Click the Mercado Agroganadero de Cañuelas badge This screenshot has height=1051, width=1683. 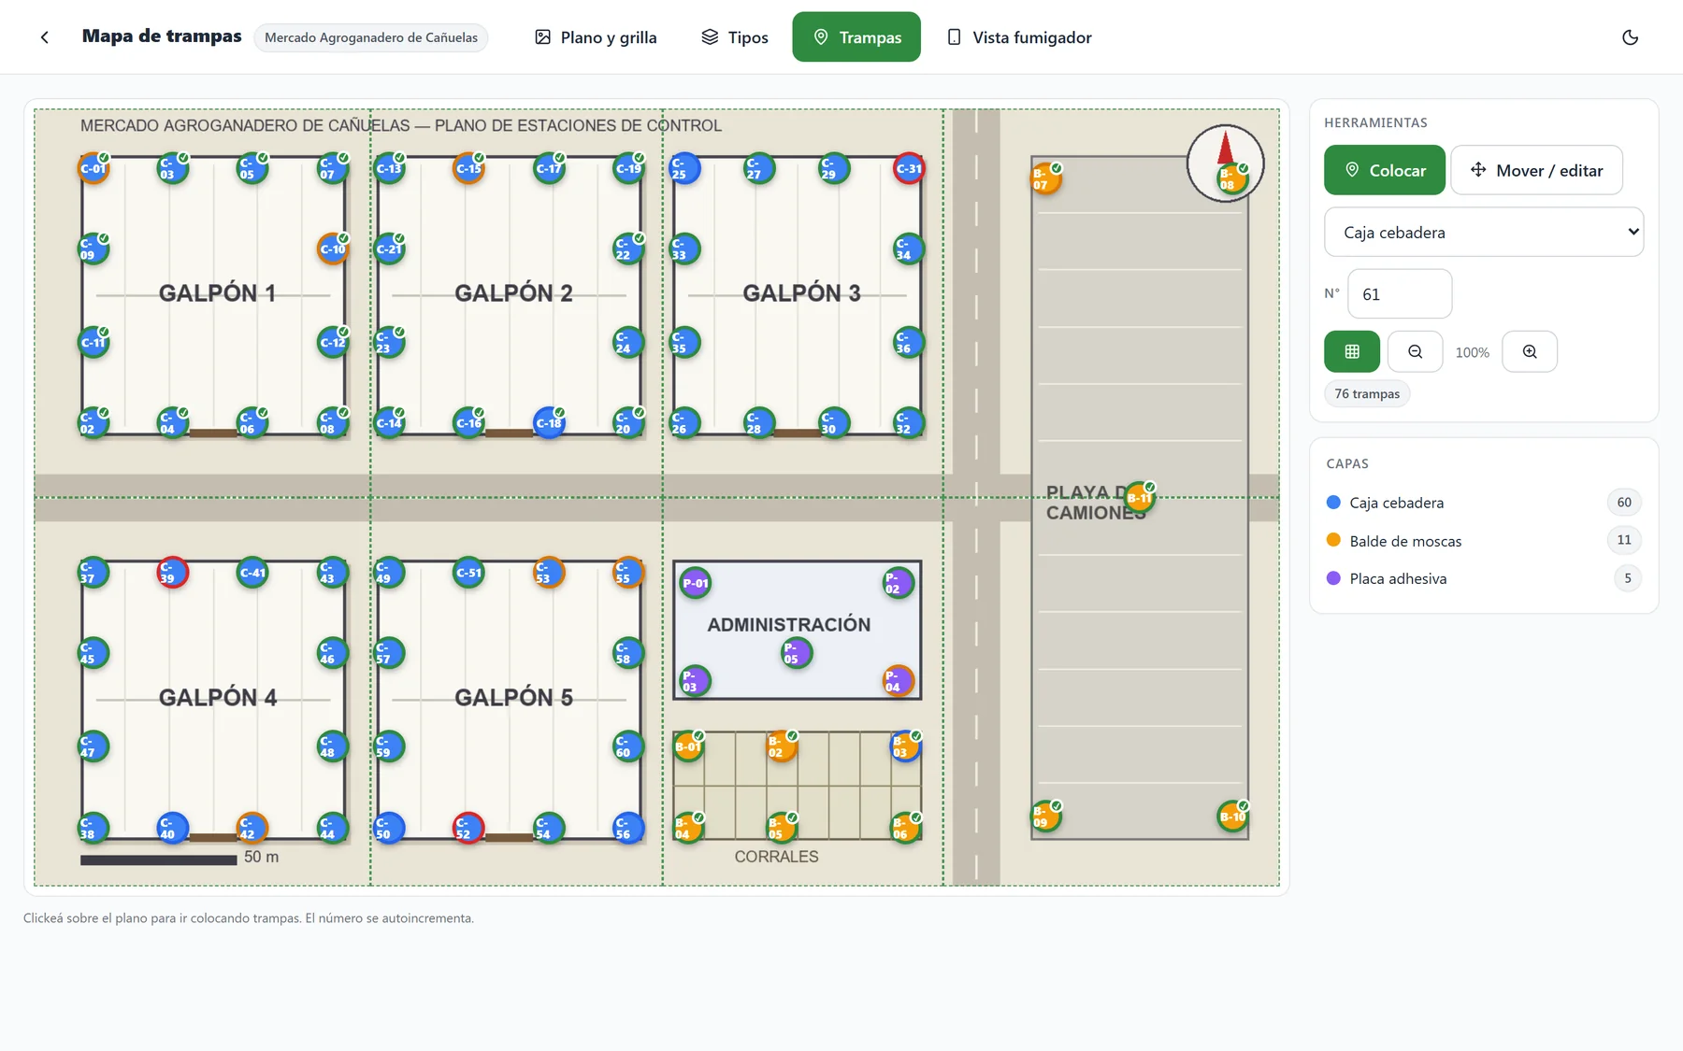click(x=370, y=37)
